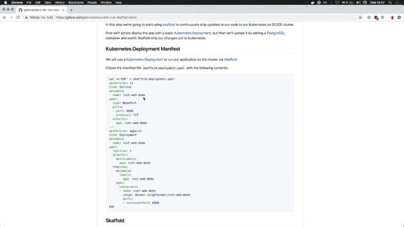Open Kubernetes Deployment link under manifest heading
Image resolution: width=404 pixels, height=227 pixels.
tap(145, 59)
